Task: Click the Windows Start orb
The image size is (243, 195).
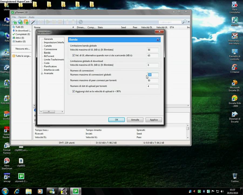Action: (5, 191)
